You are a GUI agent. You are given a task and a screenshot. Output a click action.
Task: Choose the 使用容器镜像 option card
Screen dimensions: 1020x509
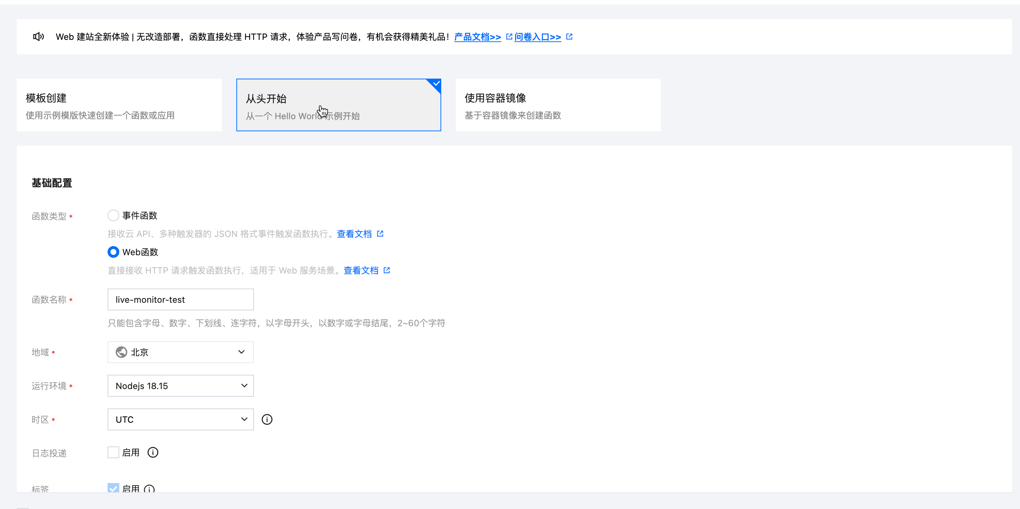[x=558, y=105]
